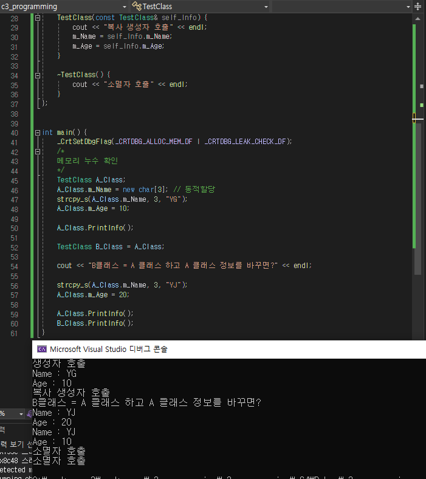
Task: Click the TestClass class icon in navigation bar
Action: (137, 6)
